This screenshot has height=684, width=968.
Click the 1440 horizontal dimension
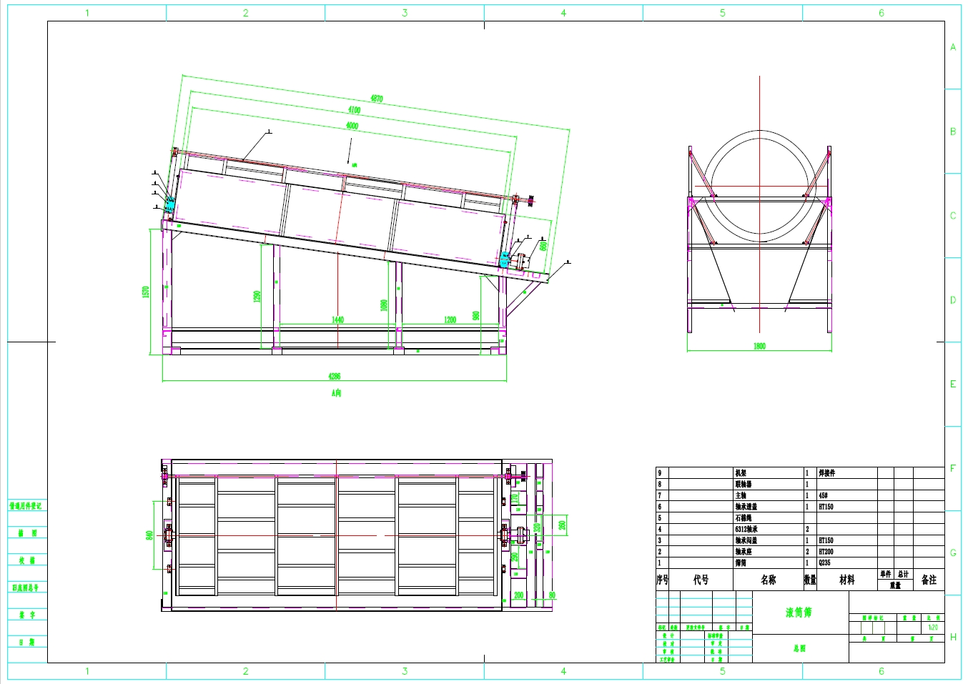337,319
